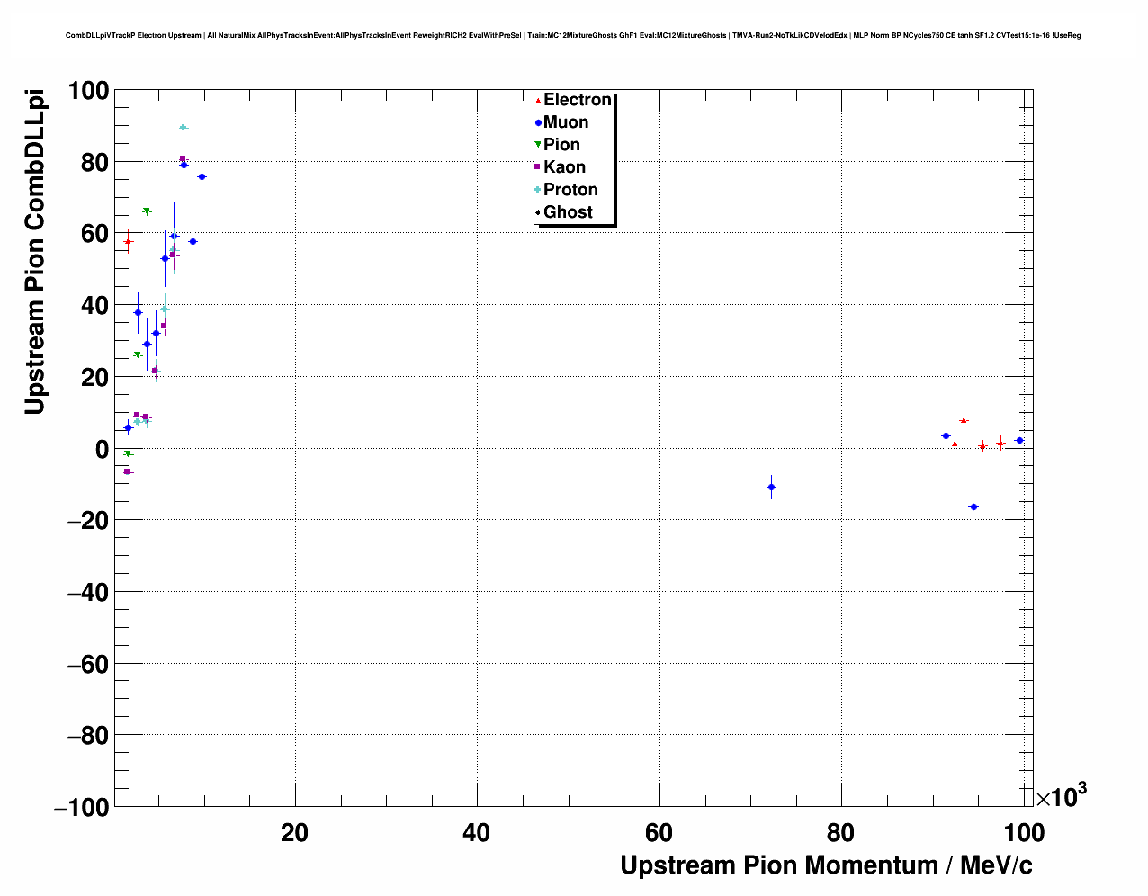The height and width of the screenshot is (896, 1148).
Task: Select the highest cyan Proton data point
Action: coord(184,128)
